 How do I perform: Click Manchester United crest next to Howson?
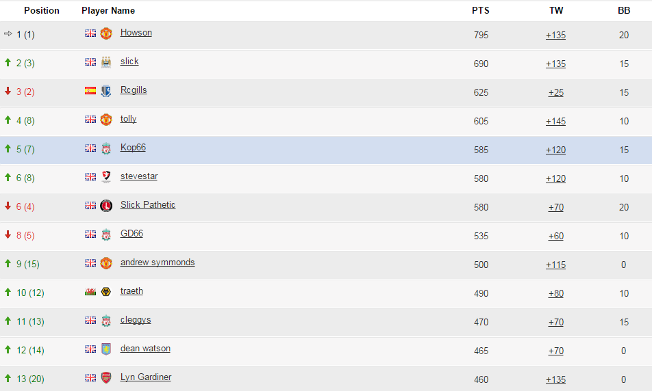[x=106, y=33]
